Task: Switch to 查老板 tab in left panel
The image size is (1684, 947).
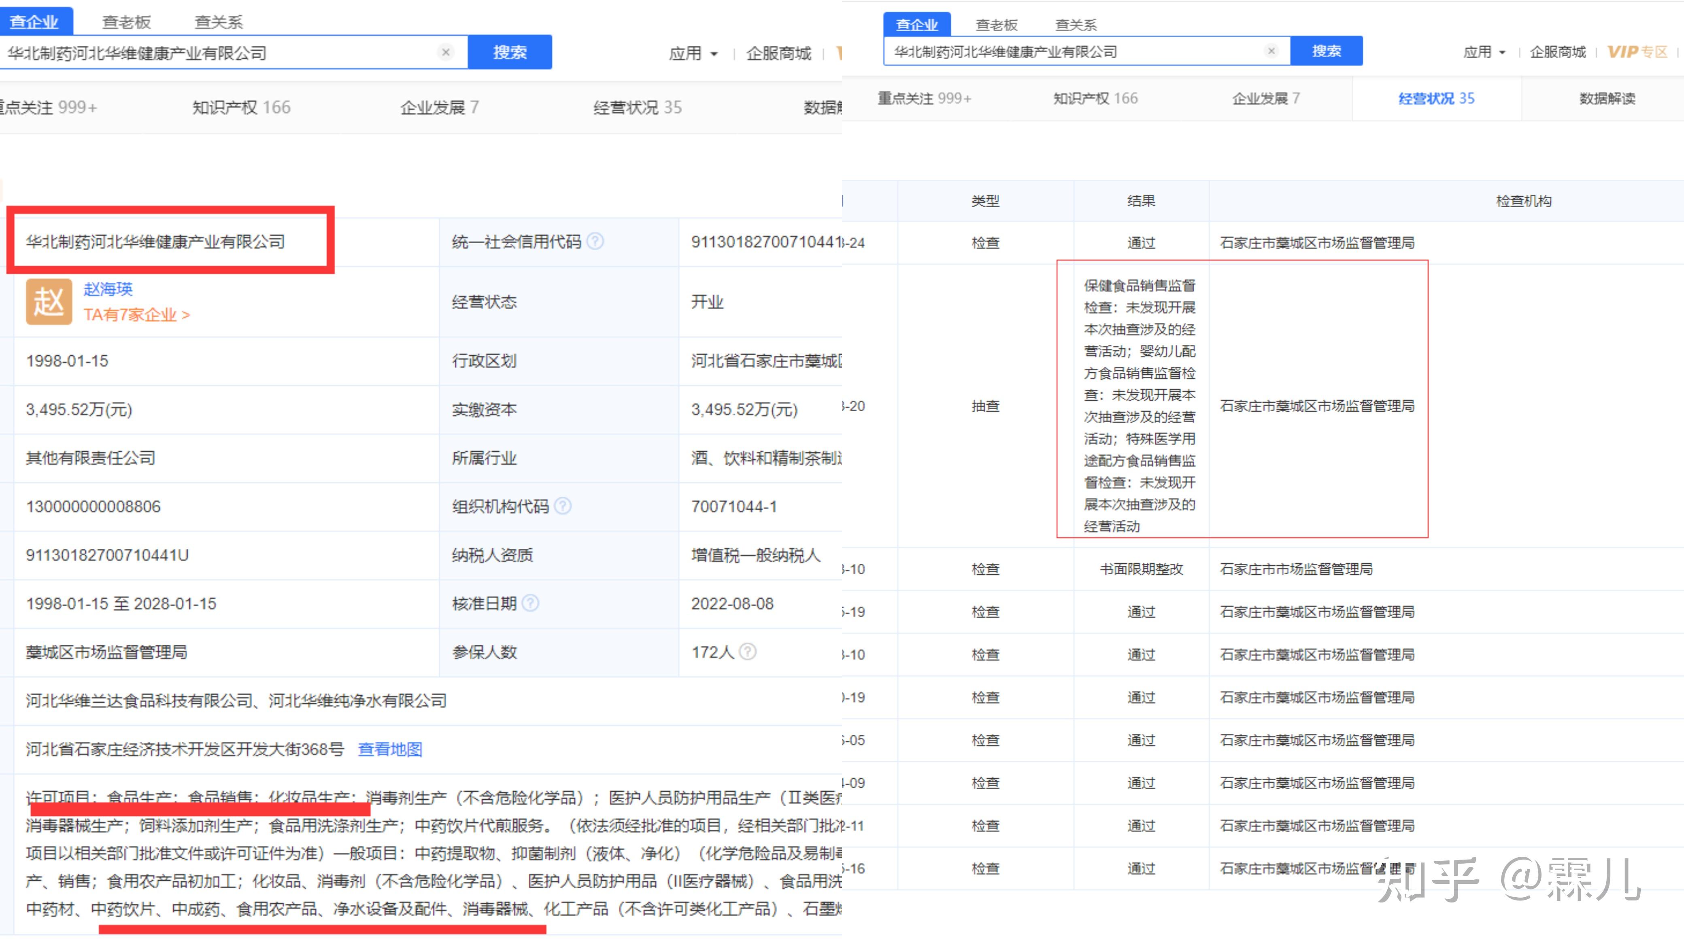Action: pyautogui.click(x=126, y=22)
